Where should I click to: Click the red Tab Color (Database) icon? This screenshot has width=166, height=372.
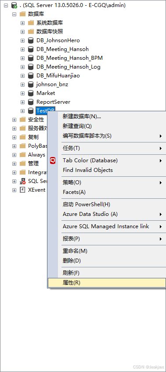tap(53, 160)
